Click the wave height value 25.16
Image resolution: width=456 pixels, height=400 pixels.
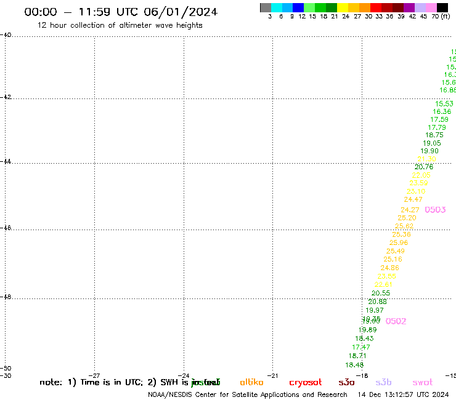pos(393,259)
